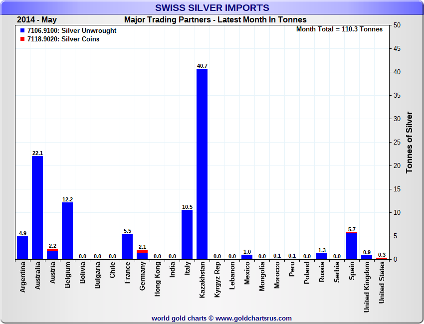Image resolution: width=424 pixels, height=324 pixels.
Task: Select the red portion of Germany bar
Action: click(142, 251)
